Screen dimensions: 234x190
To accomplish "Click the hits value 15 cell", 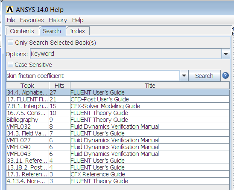I will [x=59, y=106].
